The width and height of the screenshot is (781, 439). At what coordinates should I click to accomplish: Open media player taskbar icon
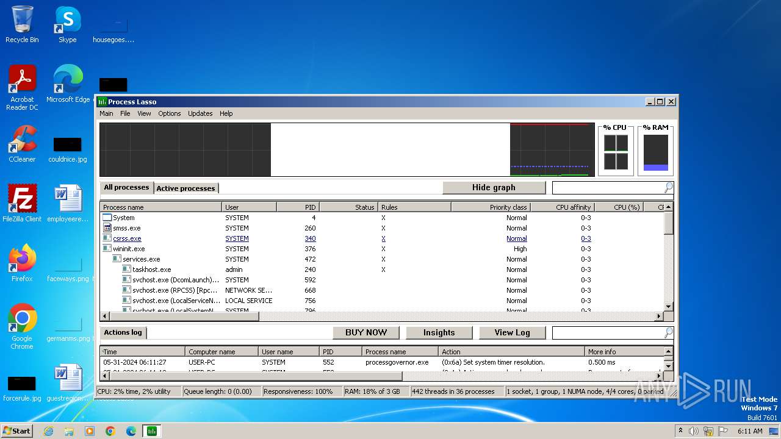[x=90, y=431]
